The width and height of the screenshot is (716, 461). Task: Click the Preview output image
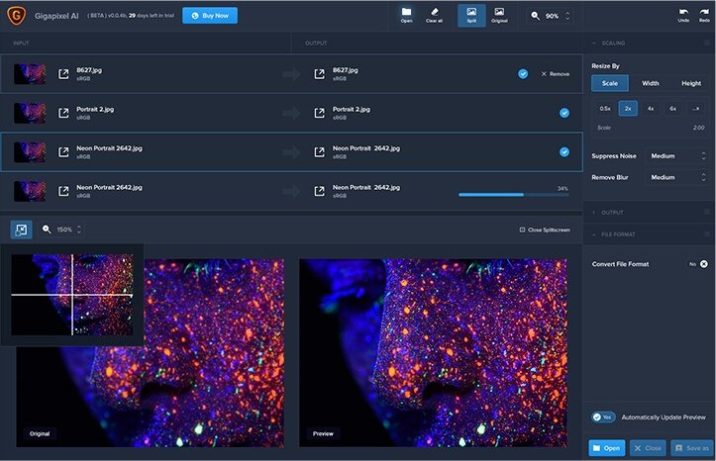[433, 353]
